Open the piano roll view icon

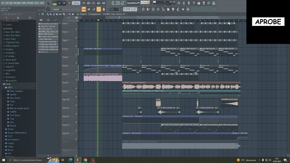[x=148, y=9]
